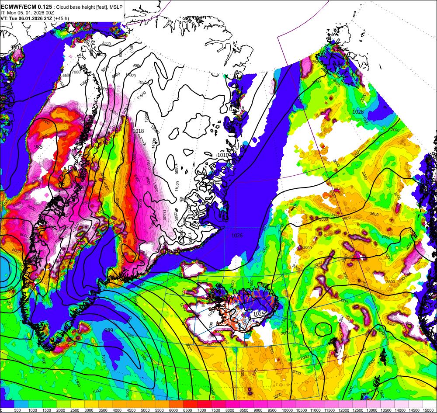Click the '5500' legend scale value
Viewport: 437px width, 413px height.
[159, 410]
